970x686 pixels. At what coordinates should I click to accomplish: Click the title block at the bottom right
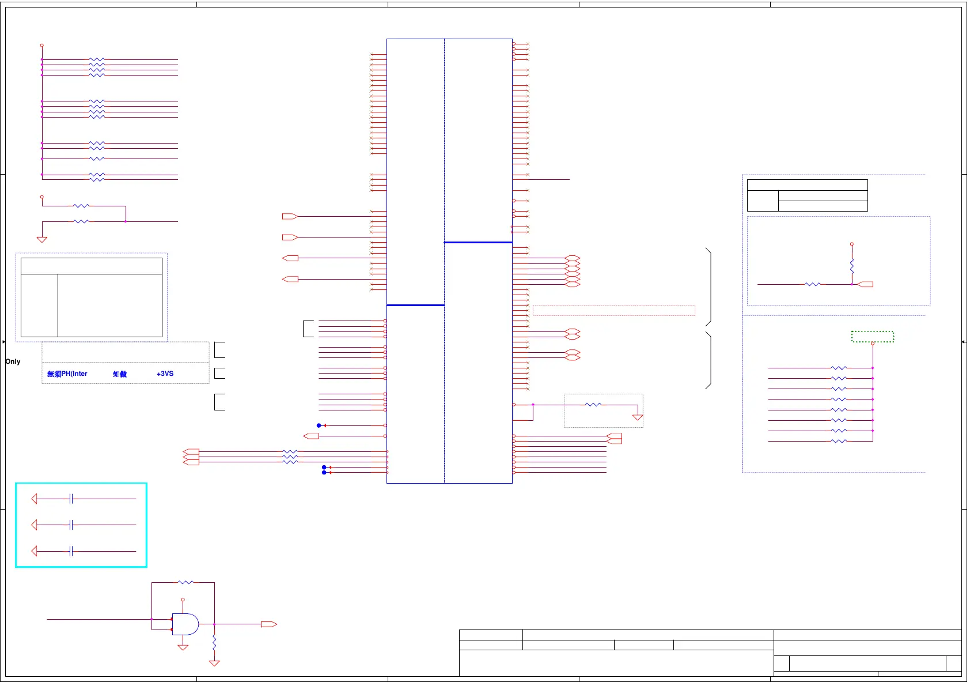710,653
